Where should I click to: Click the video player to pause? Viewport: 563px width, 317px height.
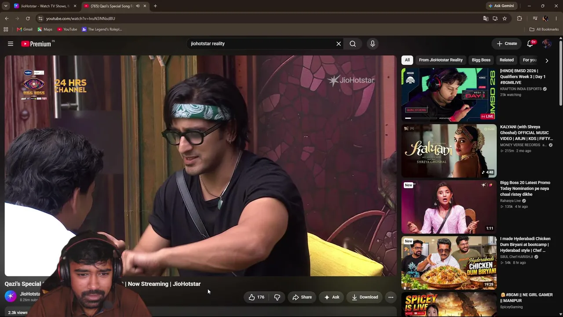coord(201,166)
